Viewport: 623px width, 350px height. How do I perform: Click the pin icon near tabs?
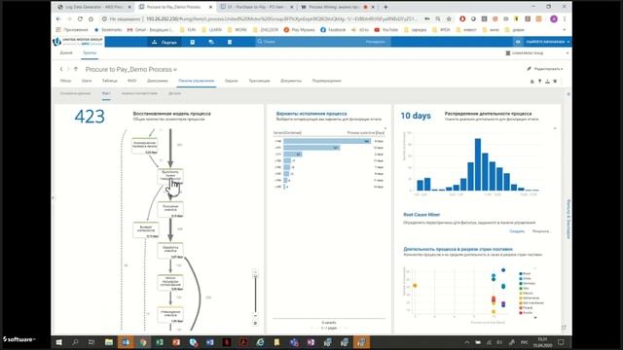coord(539,82)
